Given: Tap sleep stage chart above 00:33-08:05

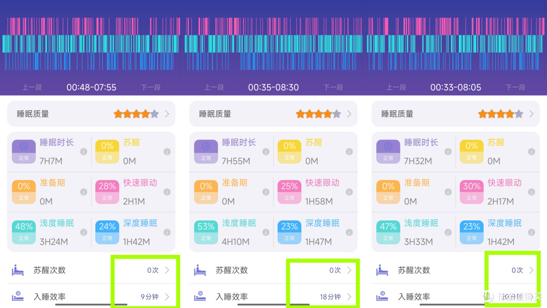Looking at the screenshot, I should [456, 44].
